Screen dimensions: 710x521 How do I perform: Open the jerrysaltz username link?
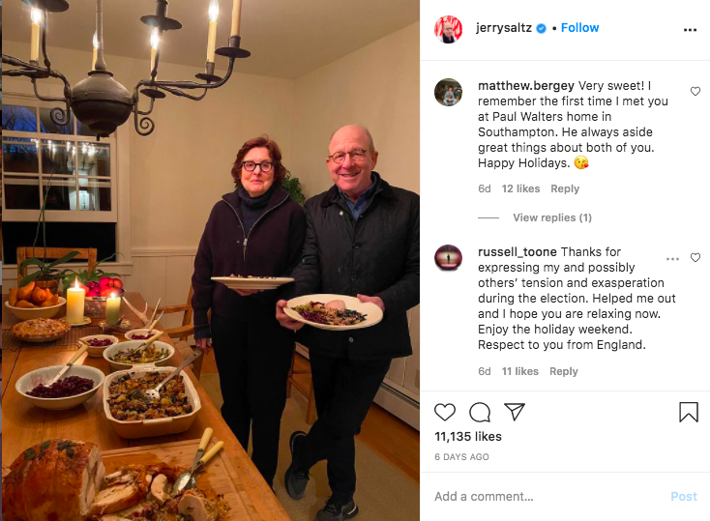click(504, 28)
